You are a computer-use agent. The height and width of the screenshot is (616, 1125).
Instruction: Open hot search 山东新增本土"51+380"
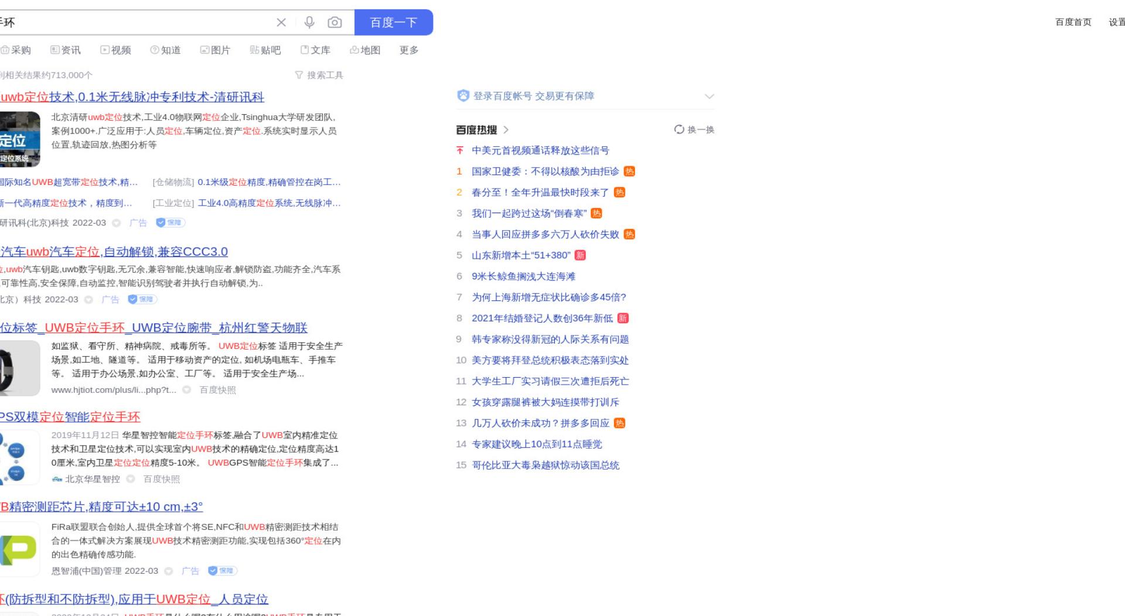521,255
